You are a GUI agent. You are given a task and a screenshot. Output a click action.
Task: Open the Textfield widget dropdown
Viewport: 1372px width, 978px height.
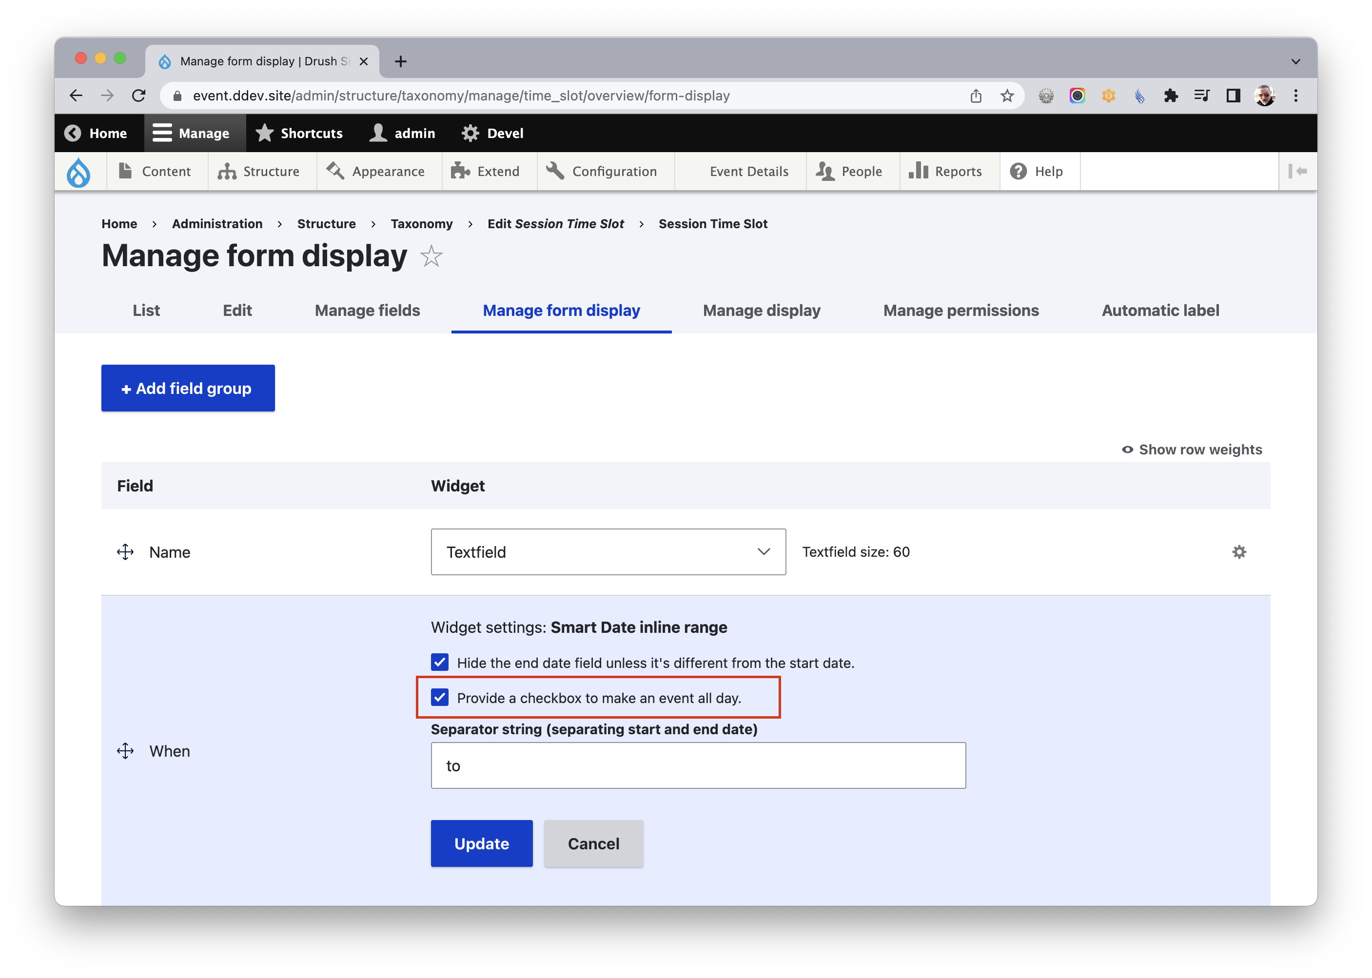(608, 551)
